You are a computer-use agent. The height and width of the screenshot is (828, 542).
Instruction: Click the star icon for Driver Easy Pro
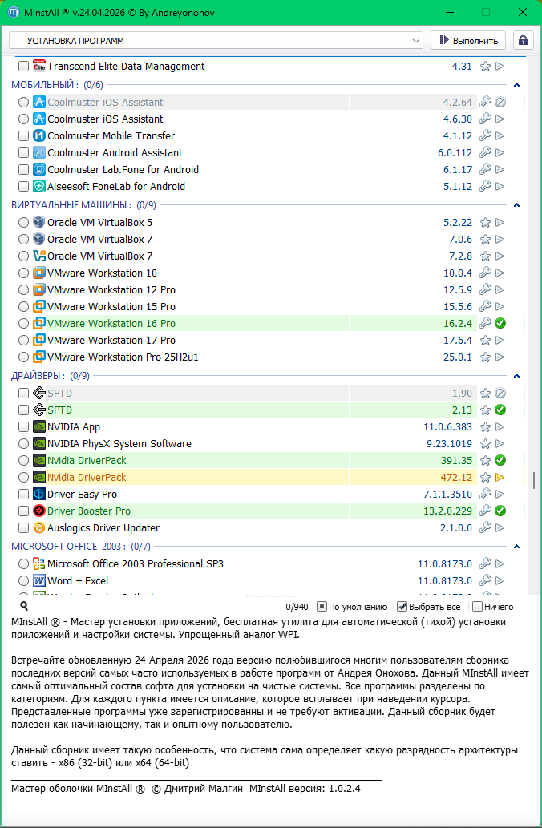click(485, 495)
